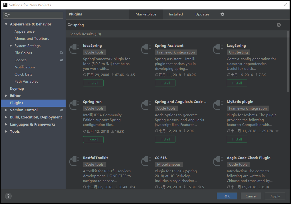The image size is (291, 204).
Task: Click the Springirun plugin icon
Action: click(x=74, y=105)
